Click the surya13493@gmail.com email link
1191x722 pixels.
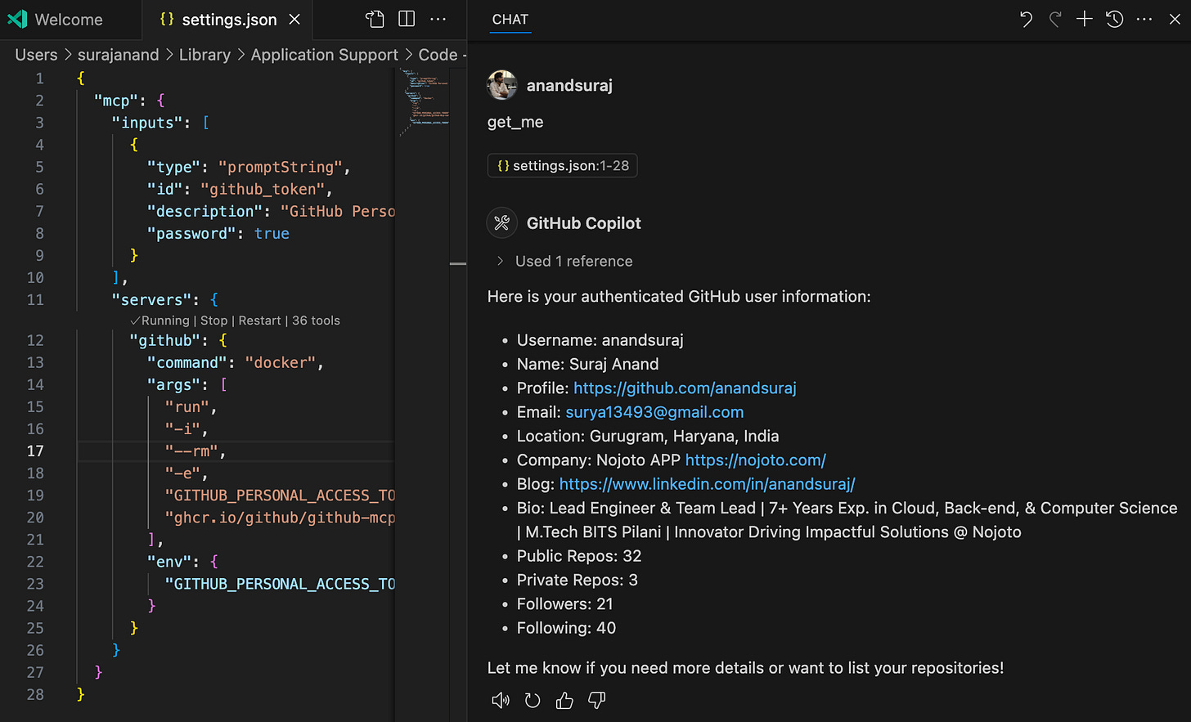(x=654, y=412)
